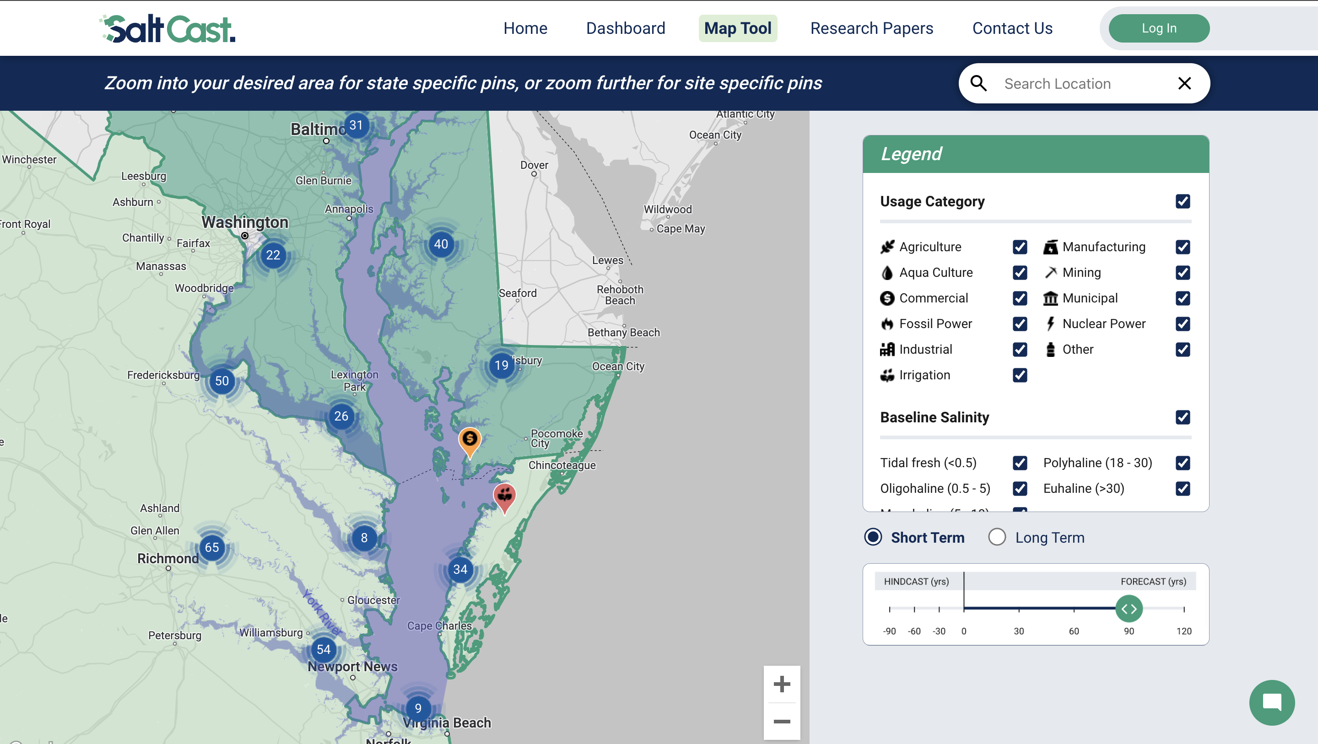Click the search magnifier icon

coord(978,83)
